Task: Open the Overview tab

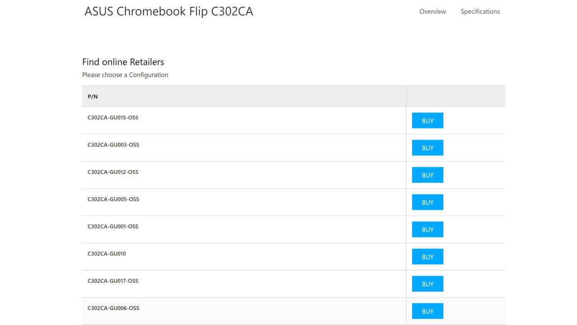Action: coord(432,12)
